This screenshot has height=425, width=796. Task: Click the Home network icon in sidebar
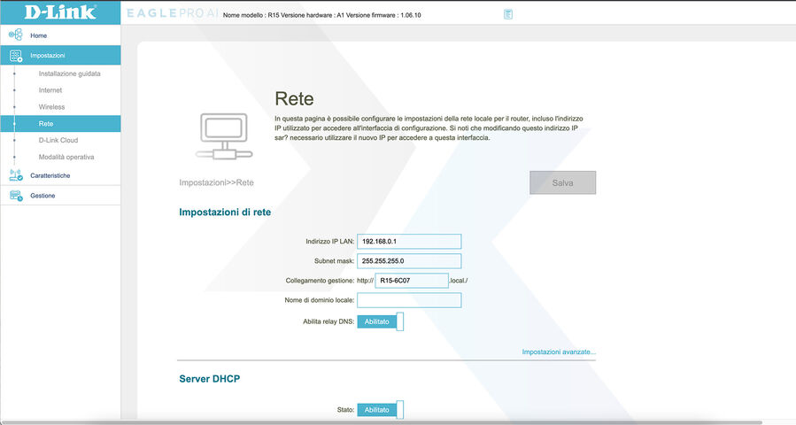[x=15, y=35]
